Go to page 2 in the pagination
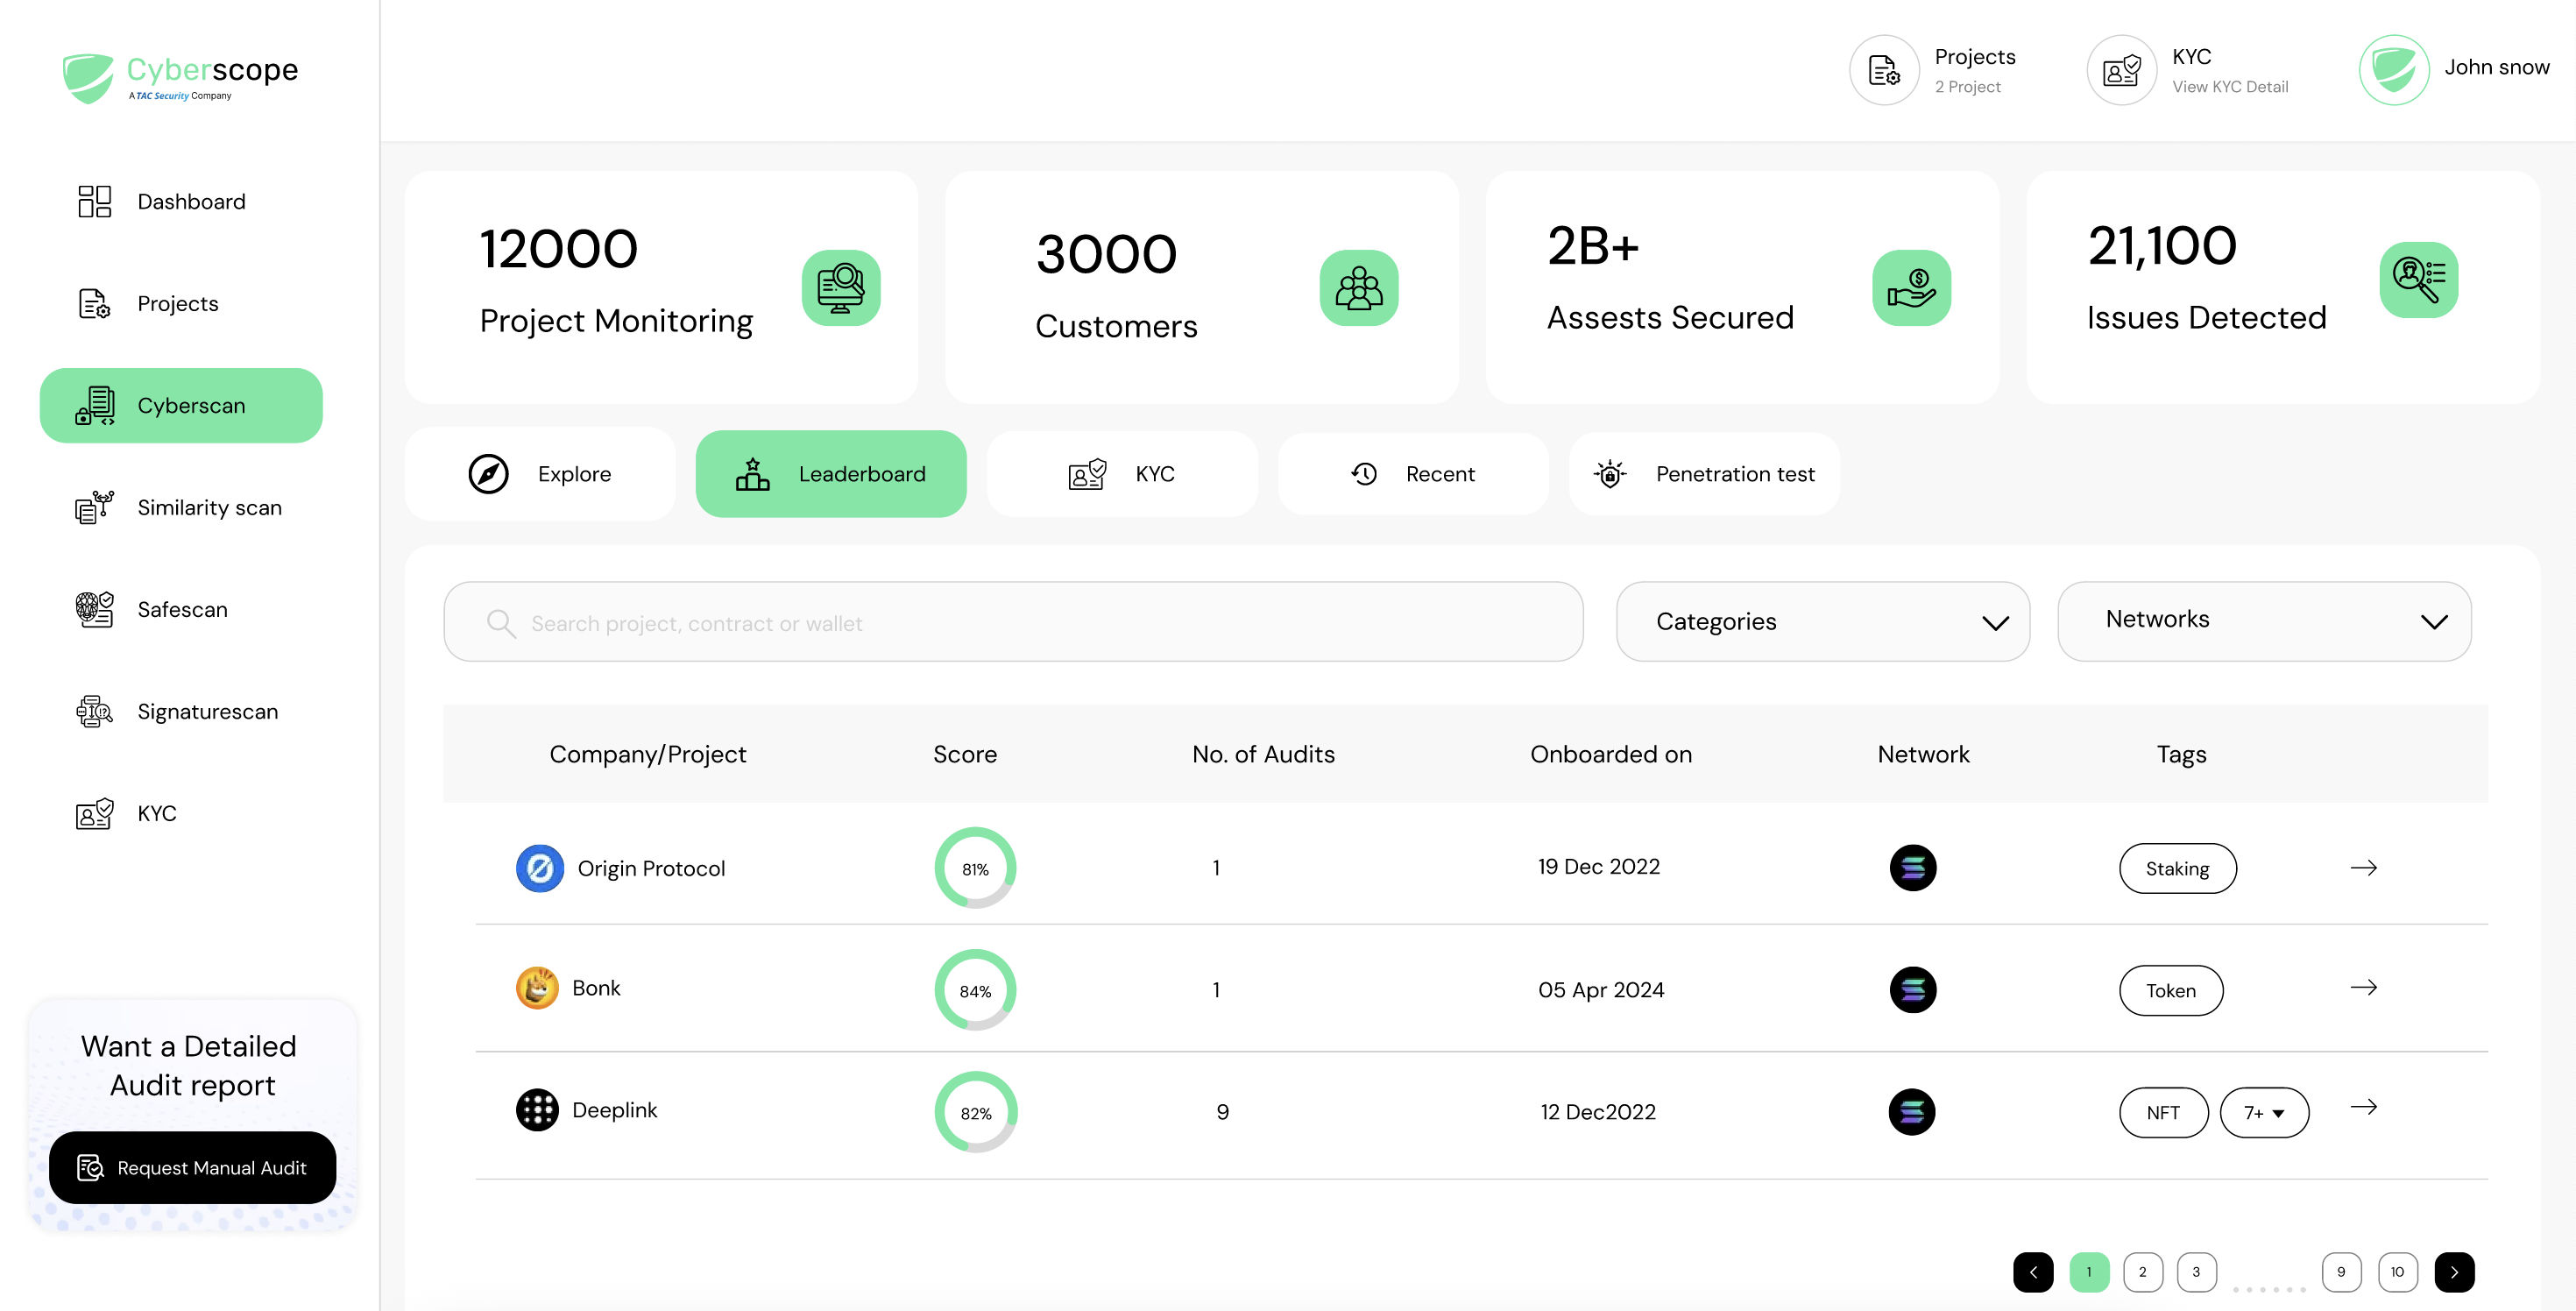Image resolution: width=2576 pixels, height=1311 pixels. click(x=2142, y=1272)
